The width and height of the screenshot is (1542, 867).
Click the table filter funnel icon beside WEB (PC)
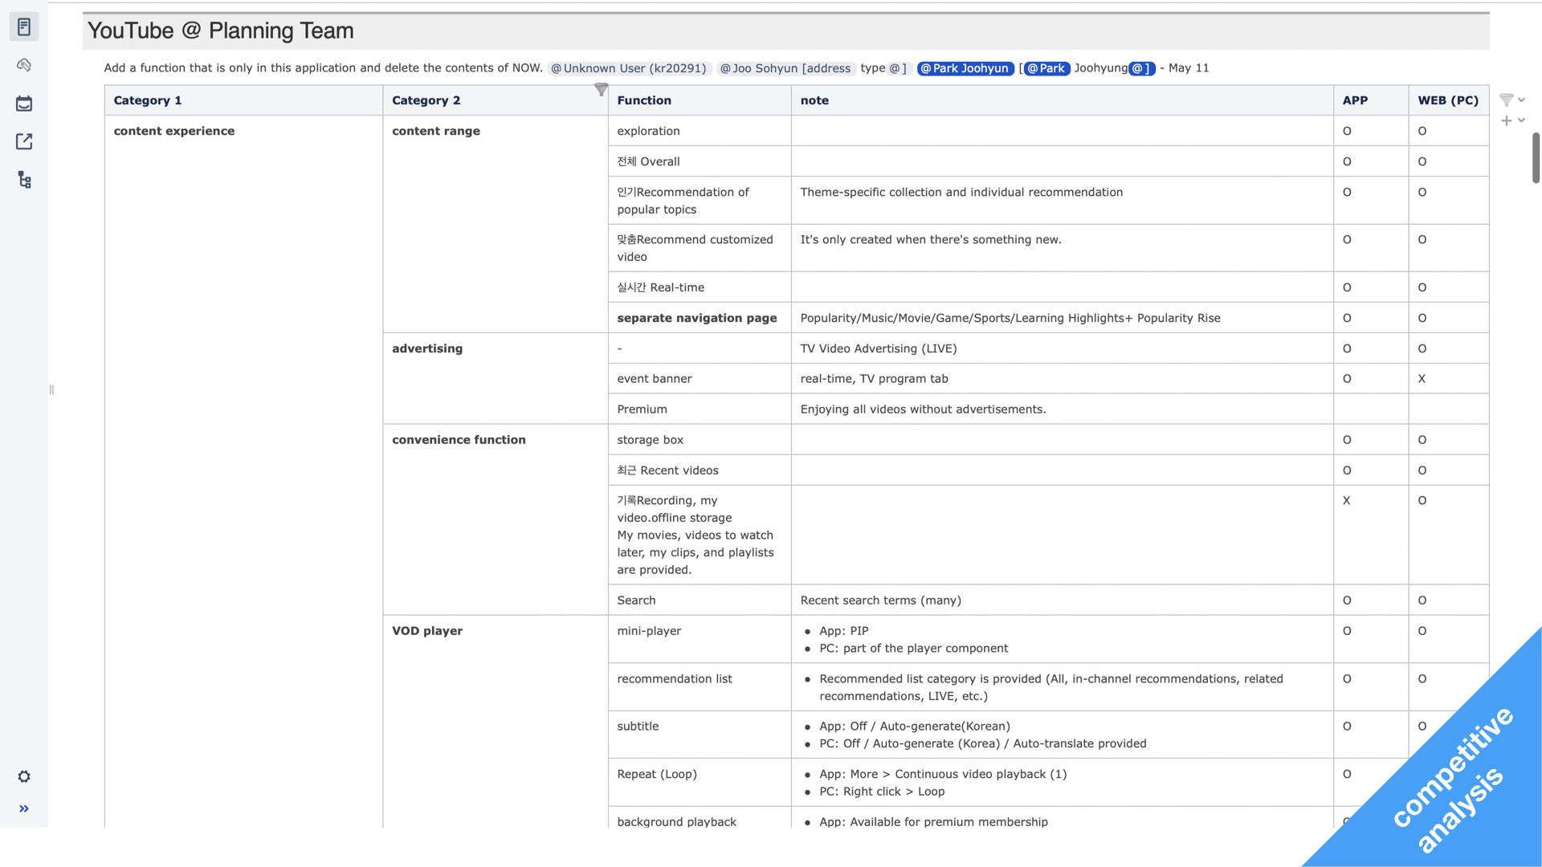[x=1507, y=100]
